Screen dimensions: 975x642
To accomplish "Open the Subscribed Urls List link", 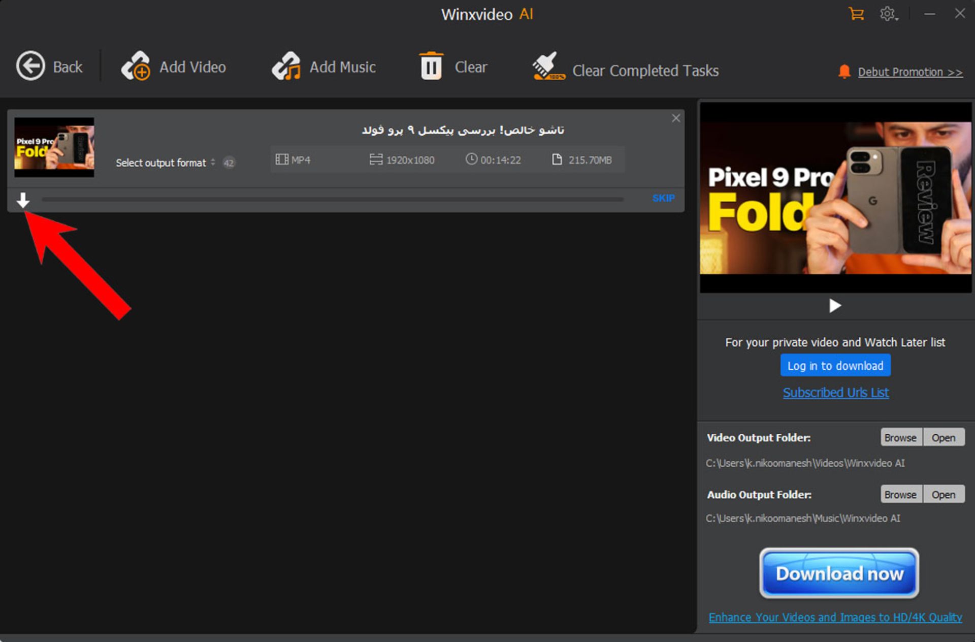I will [835, 393].
